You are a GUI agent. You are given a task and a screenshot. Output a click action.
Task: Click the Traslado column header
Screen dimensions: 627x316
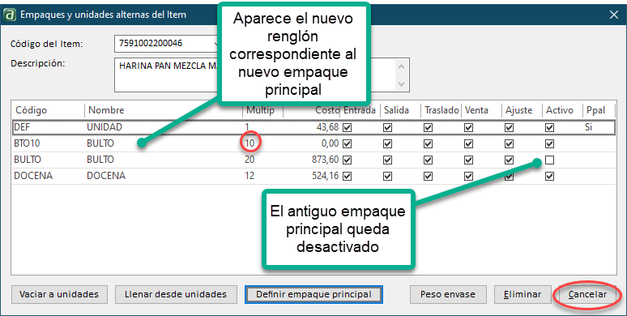pyautogui.click(x=441, y=110)
